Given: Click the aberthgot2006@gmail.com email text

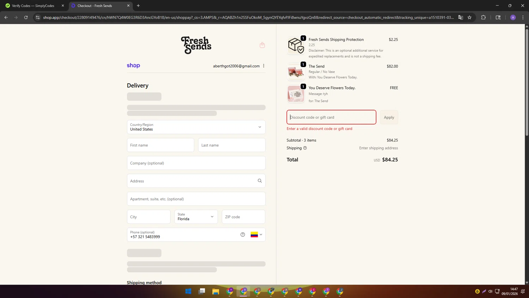Looking at the screenshot, I should point(236,66).
